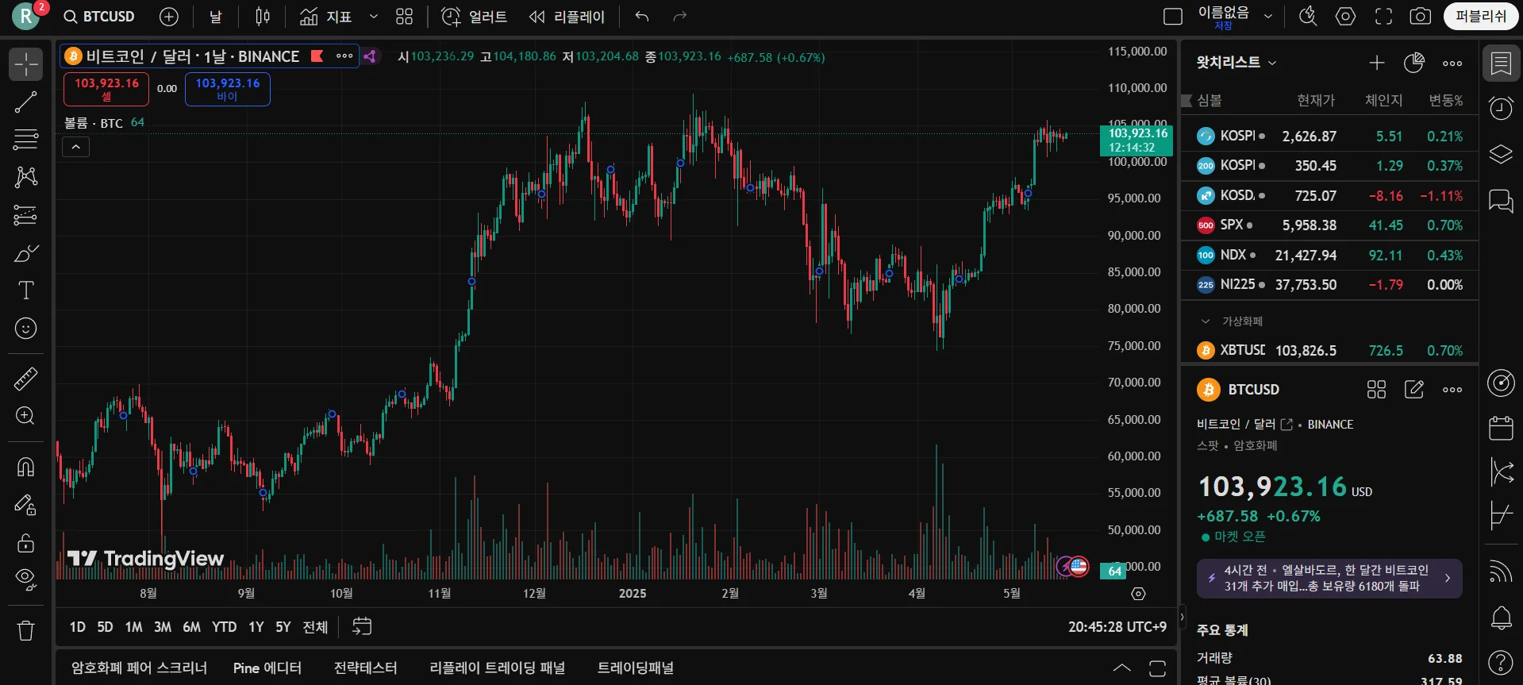Viewport: 1523px width, 685px height.
Task: Toggle hide all drawings eye icon
Action: click(x=25, y=579)
